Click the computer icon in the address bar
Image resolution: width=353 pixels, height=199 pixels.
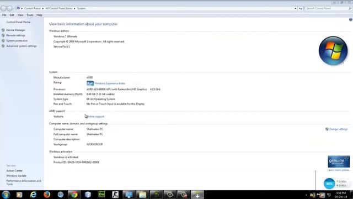tap(18, 8)
